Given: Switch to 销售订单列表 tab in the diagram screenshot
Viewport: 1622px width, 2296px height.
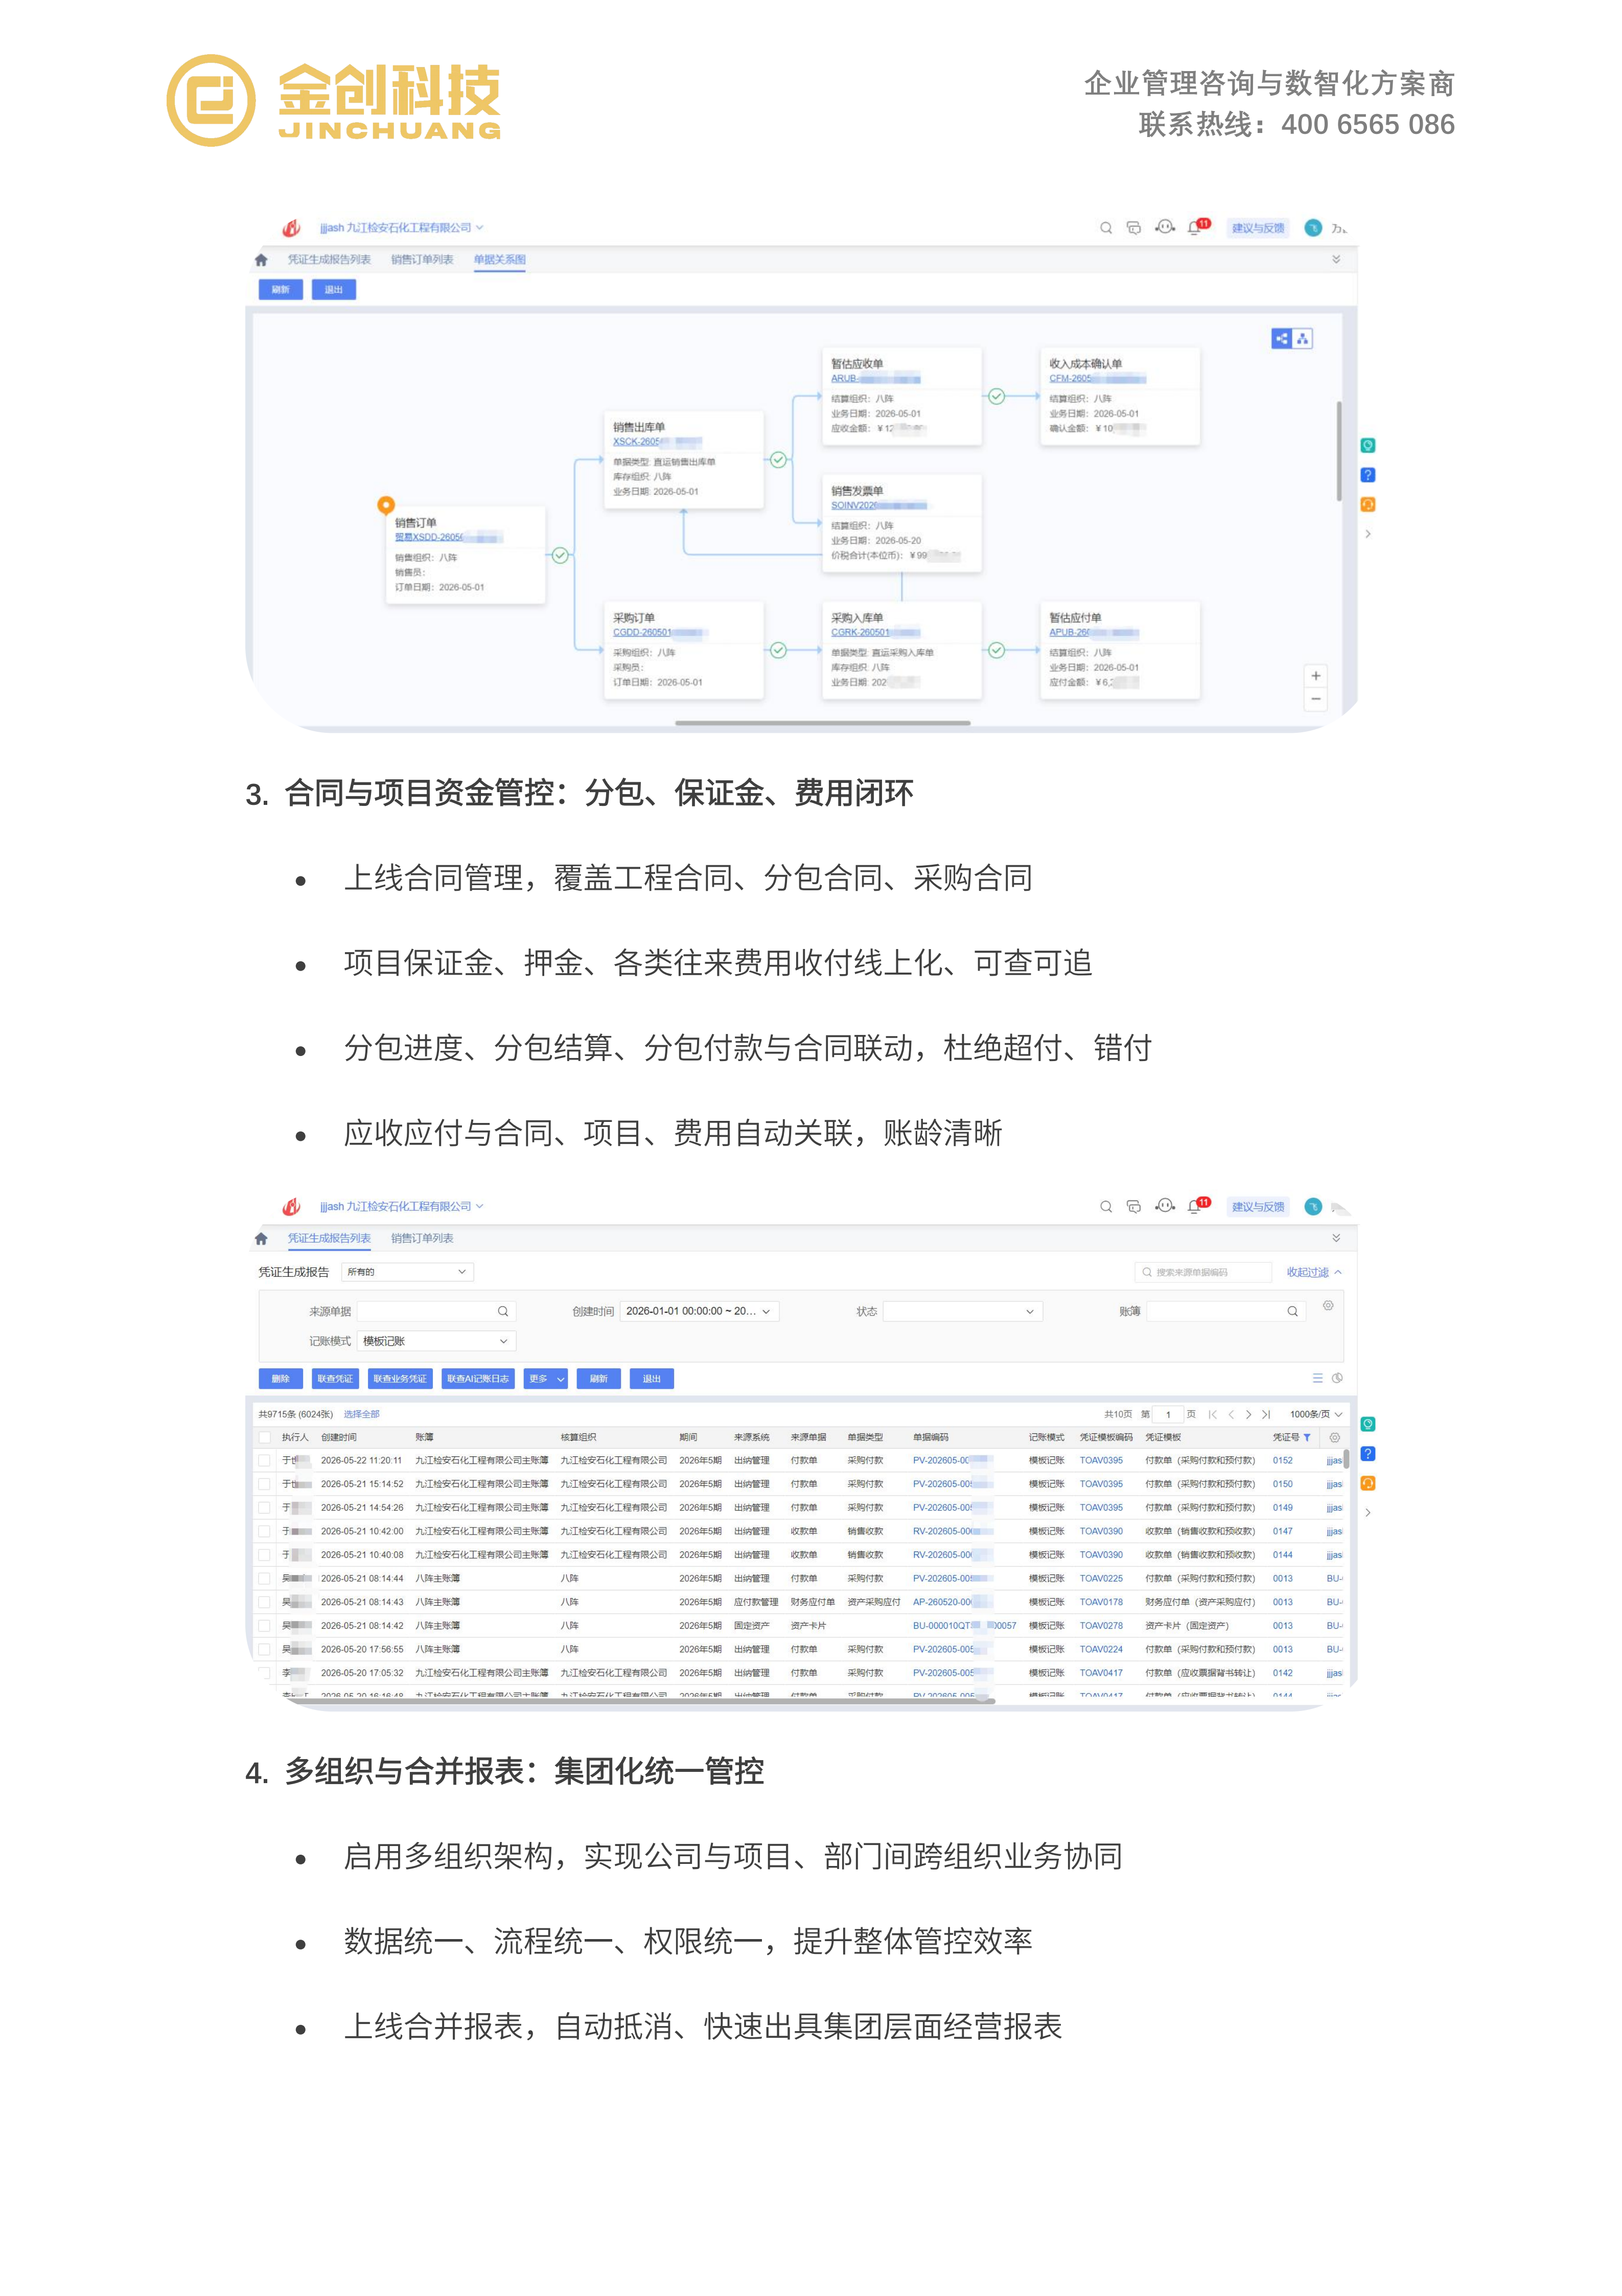Looking at the screenshot, I should [422, 260].
